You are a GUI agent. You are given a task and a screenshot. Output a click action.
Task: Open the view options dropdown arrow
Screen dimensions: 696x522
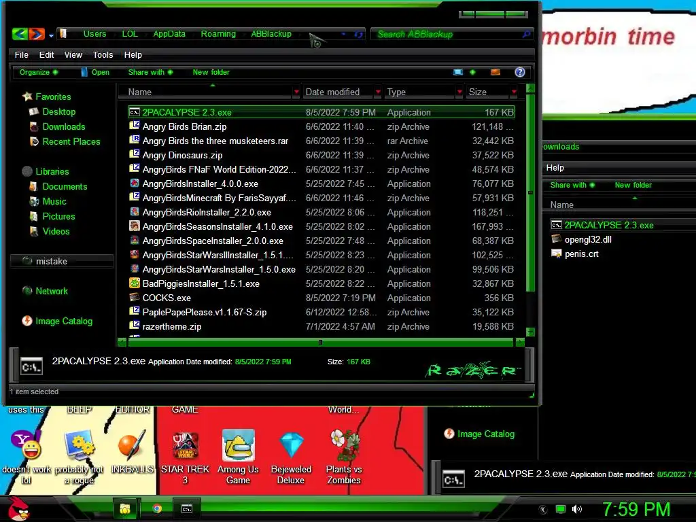coord(472,72)
